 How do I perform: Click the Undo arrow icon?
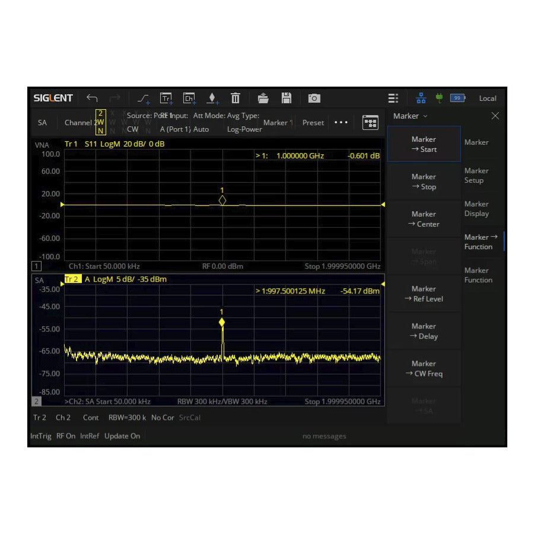[92, 98]
